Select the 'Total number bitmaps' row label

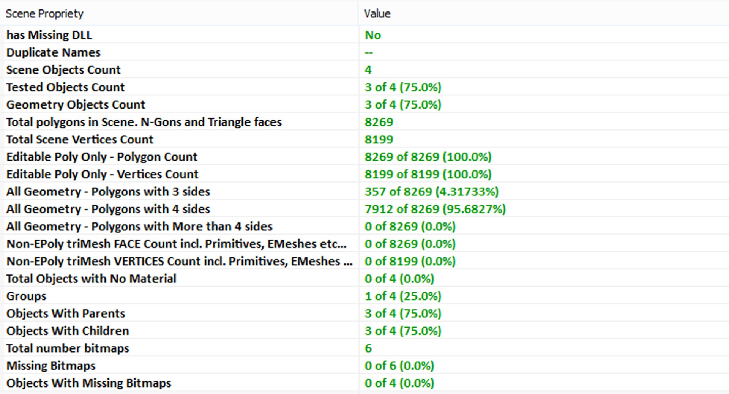tap(68, 348)
